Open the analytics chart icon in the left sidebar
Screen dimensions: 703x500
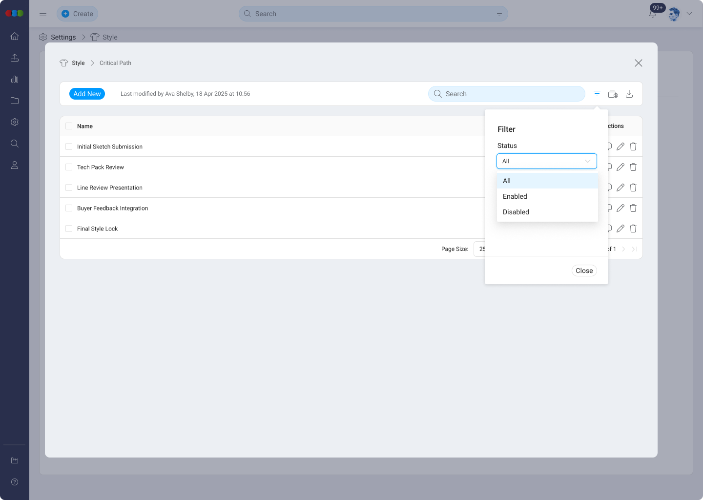coord(15,79)
